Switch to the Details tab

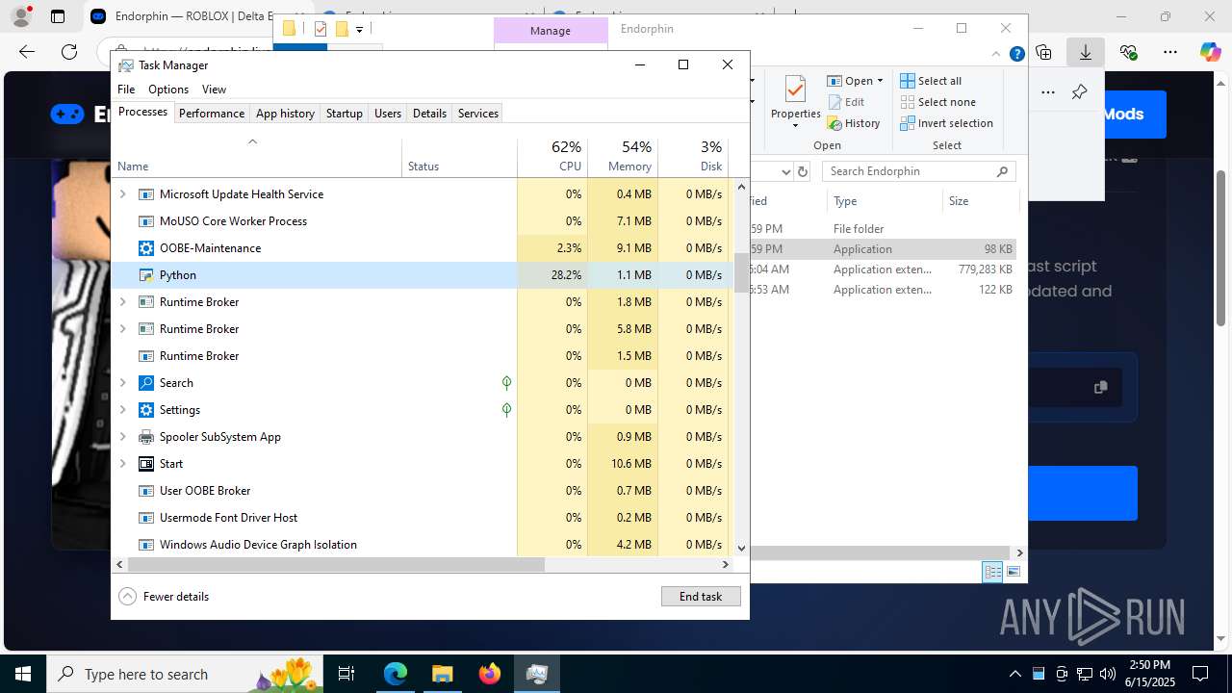pos(429,114)
